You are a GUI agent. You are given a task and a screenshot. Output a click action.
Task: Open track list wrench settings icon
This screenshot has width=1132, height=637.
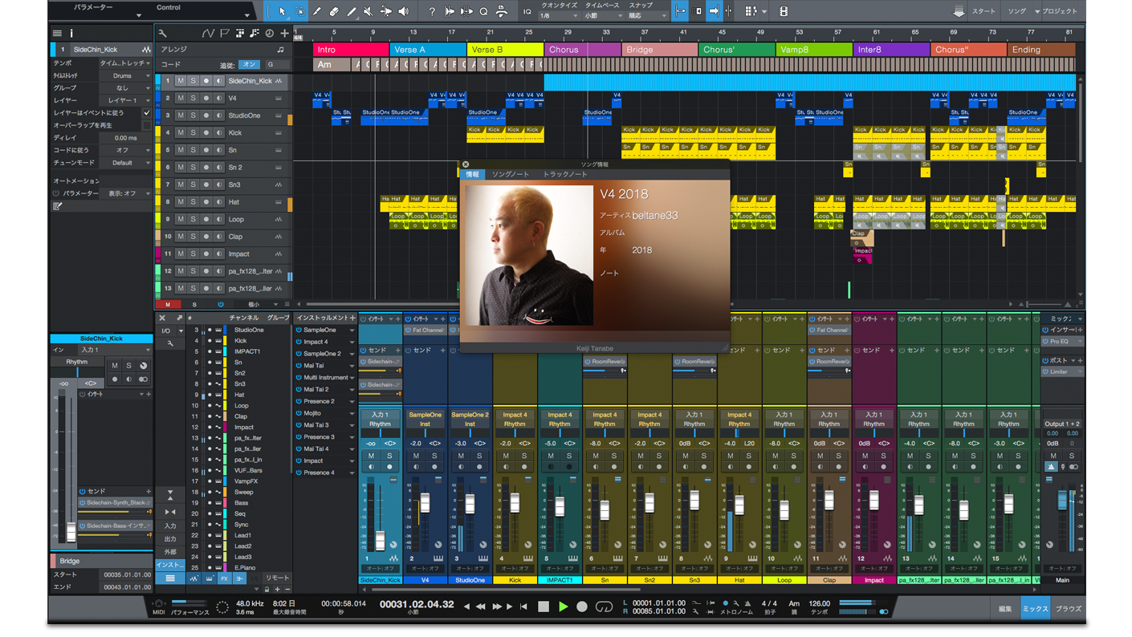pos(163,33)
